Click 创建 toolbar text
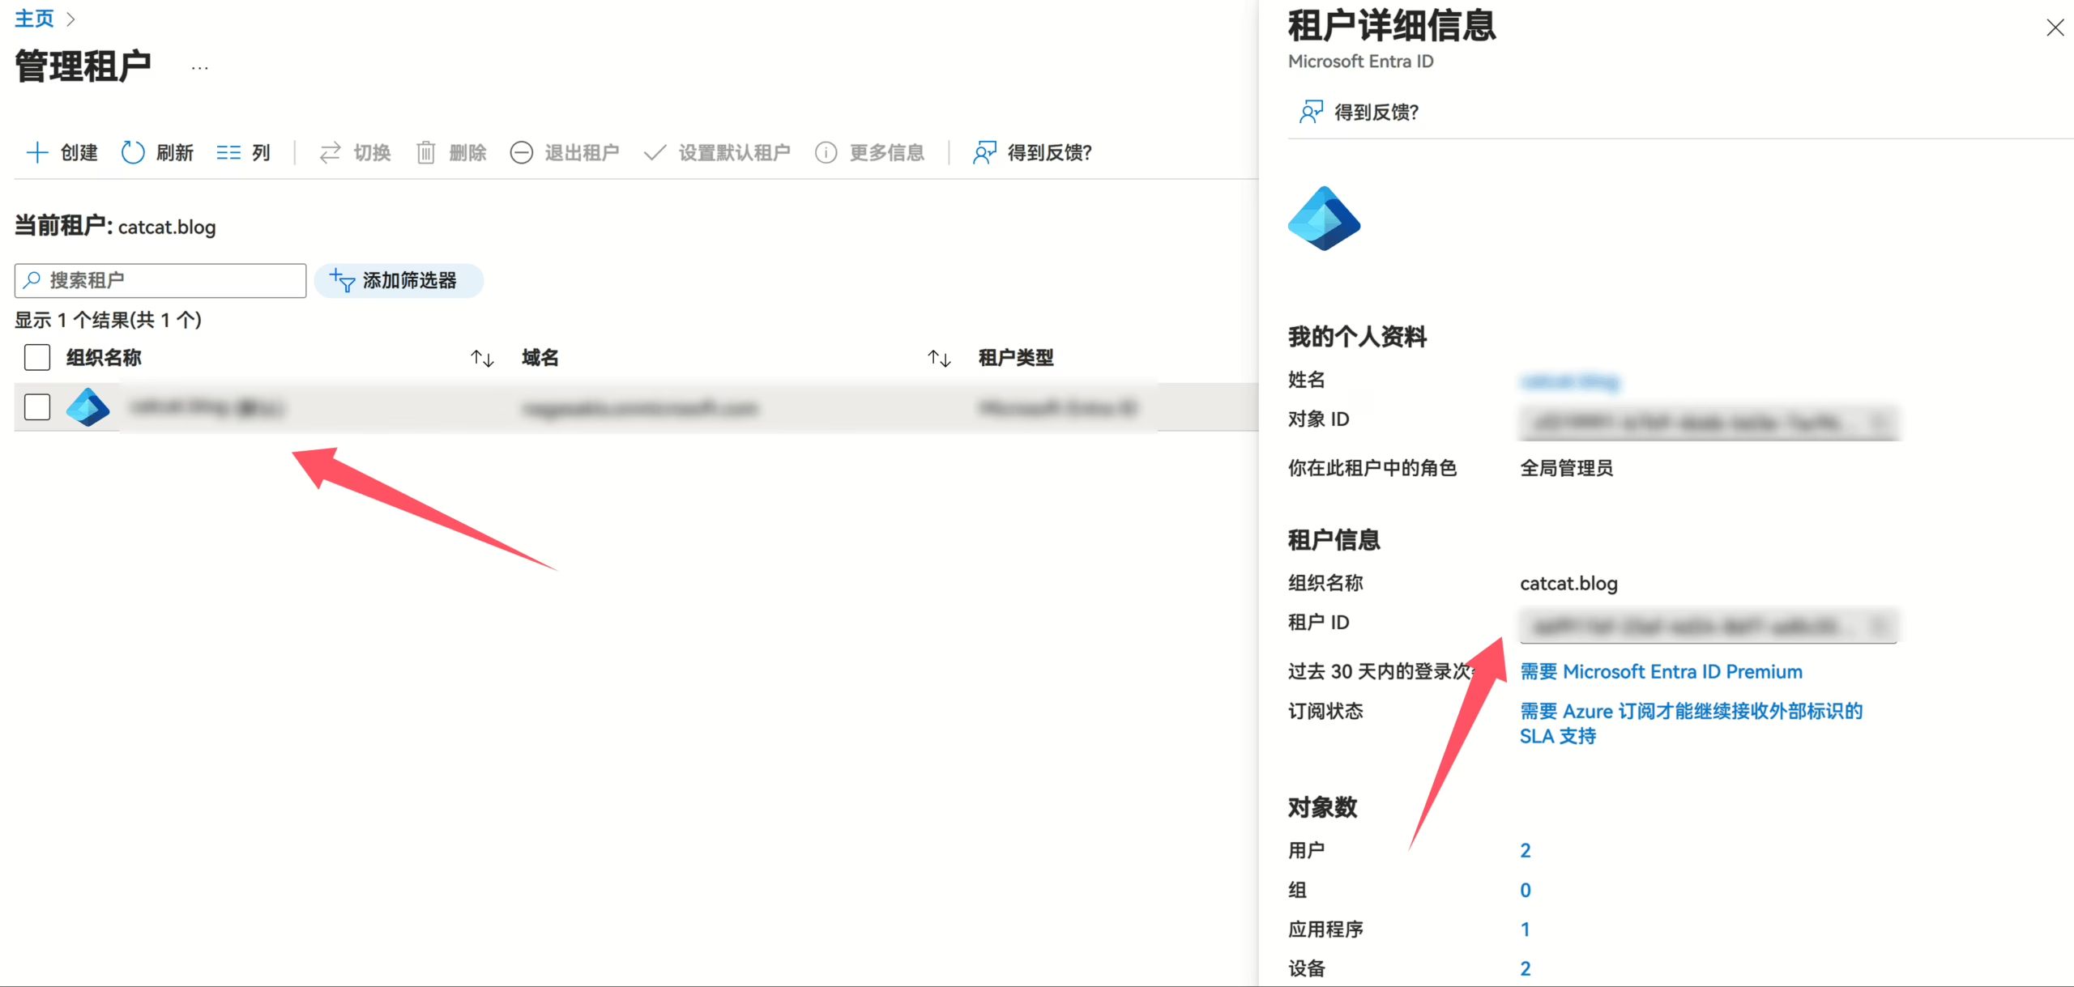 pos(79,152)
